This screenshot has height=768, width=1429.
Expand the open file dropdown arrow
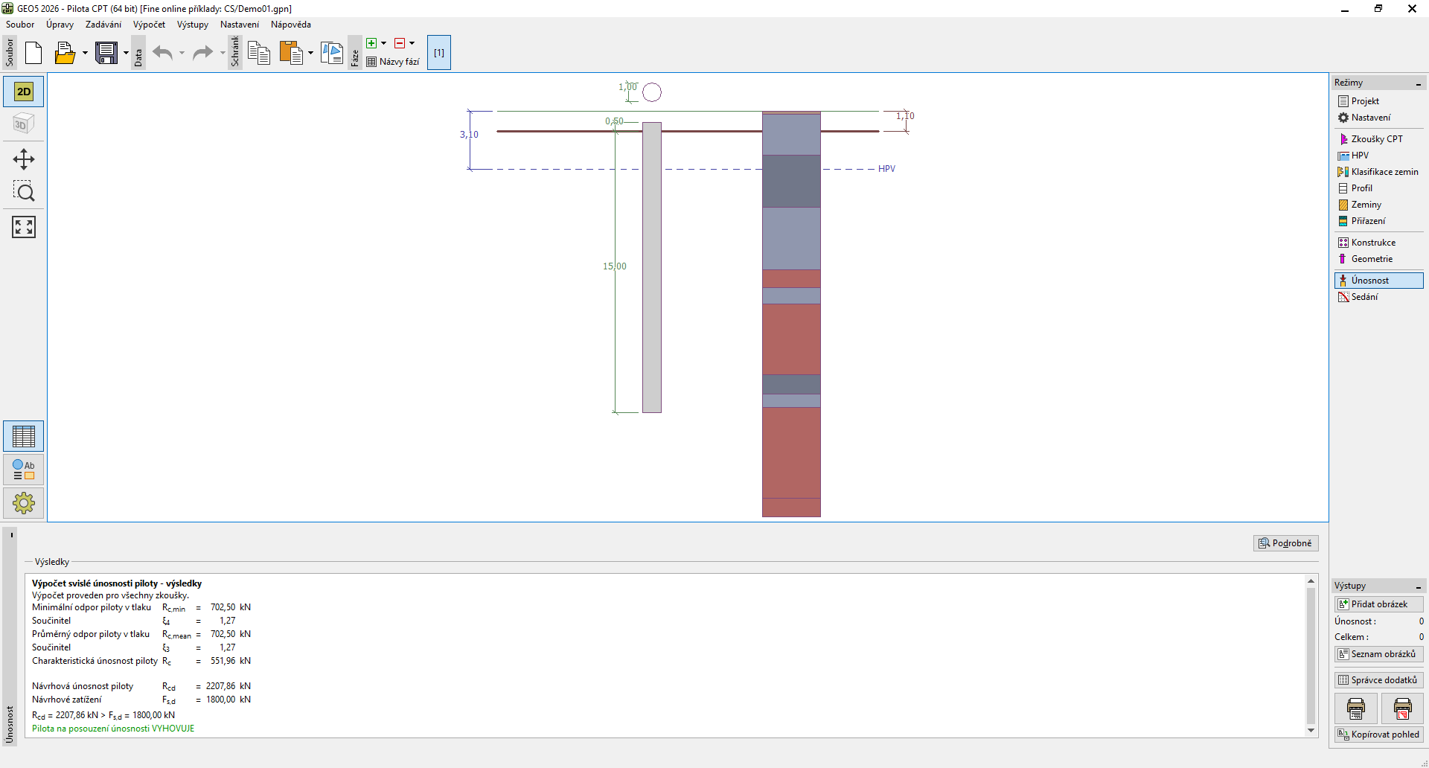[85, 53]
